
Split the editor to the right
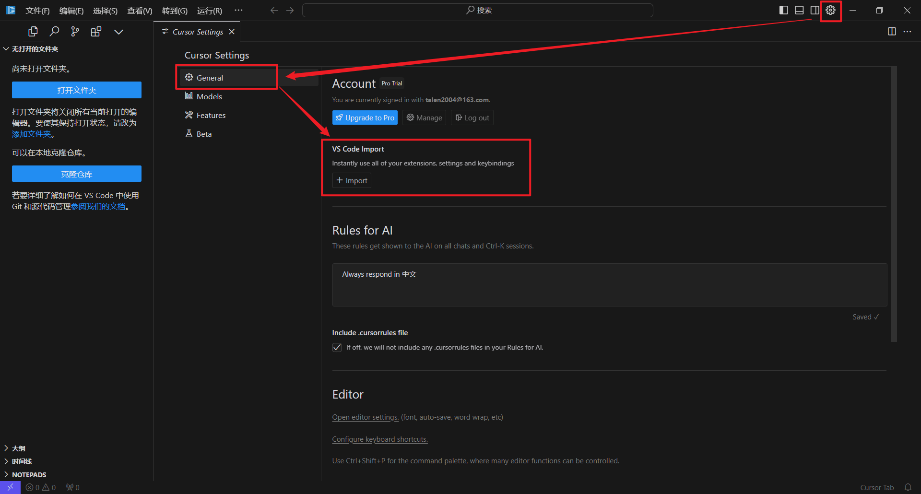coord(892,32)
